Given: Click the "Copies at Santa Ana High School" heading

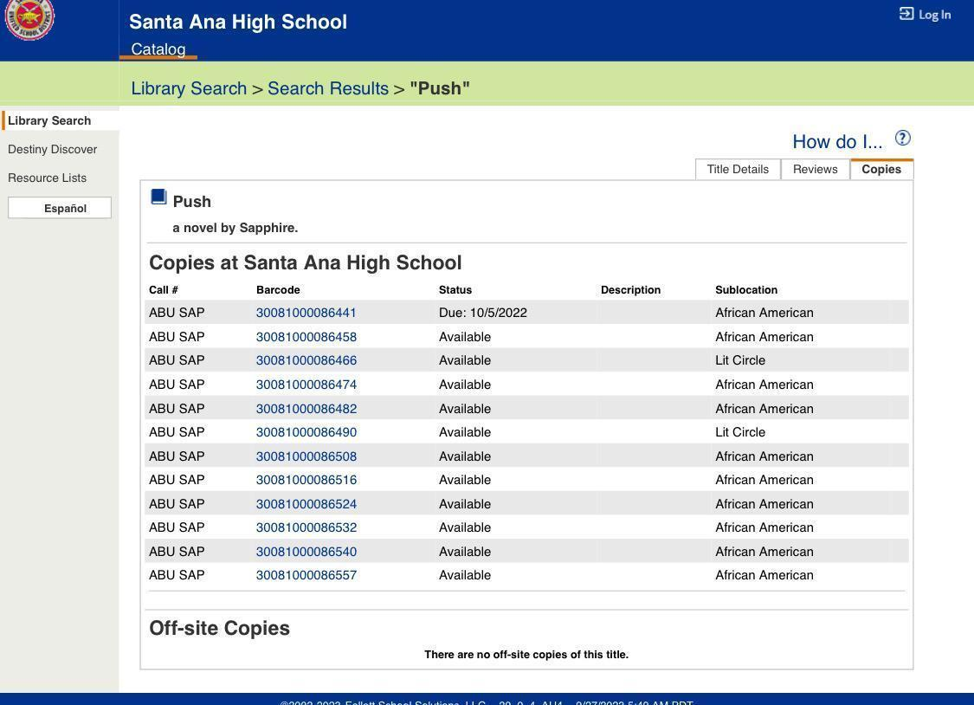Looking at the screenshot, I should [305, 262].
